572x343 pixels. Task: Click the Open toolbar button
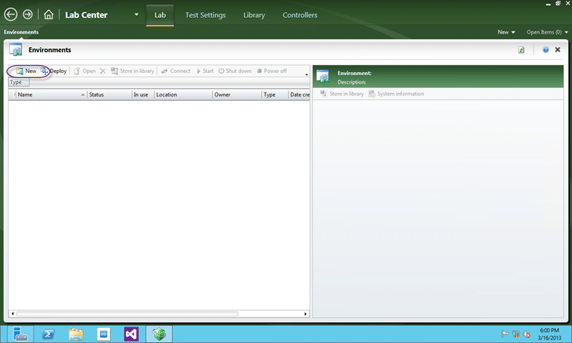[85, 71]
